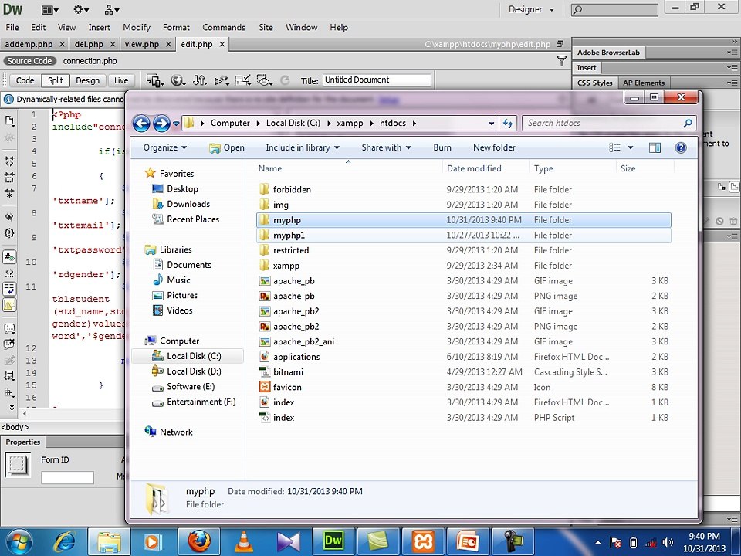Switch to the CSS Styles panel tab

tap(594, 83)
